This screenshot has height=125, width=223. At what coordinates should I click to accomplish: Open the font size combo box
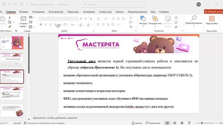pos(74,19)
